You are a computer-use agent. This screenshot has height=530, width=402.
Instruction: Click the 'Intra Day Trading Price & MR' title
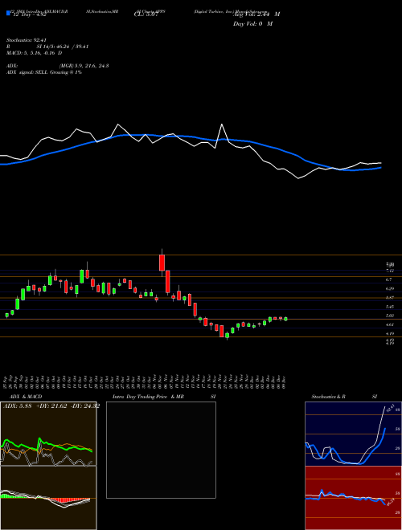point(148,397)
